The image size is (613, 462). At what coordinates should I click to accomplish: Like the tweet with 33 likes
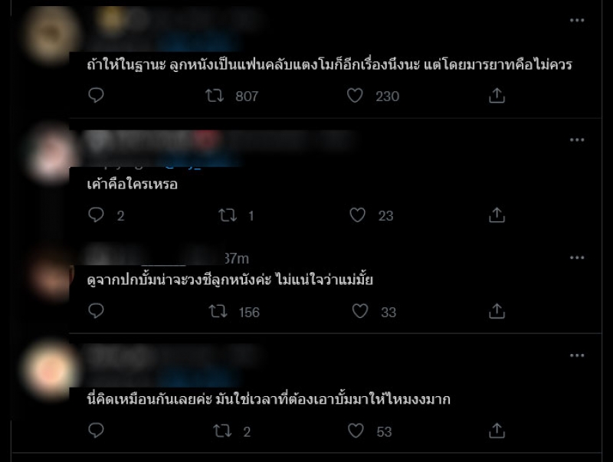click(x=360, y=311)
